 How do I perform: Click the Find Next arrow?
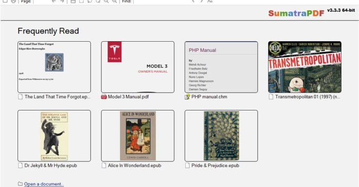pos(201,1)
